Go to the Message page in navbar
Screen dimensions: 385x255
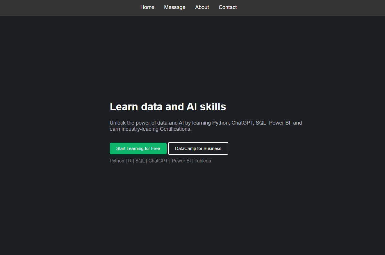coord(174,7)
